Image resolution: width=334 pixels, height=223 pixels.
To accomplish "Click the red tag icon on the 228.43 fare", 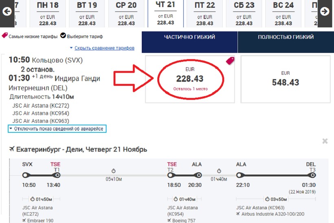I will pyautogui.click(x=230, y=61).
